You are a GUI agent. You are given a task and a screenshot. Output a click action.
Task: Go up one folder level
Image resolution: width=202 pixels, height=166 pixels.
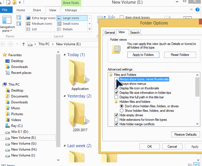click(24, 44)
